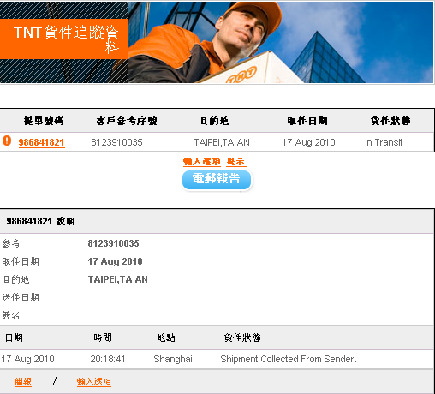The width and height of the screenshot is (435, 394).
Task: Click the orange TNT 貨件追蹤資料 title banner
Action: [x=64, y=39]
